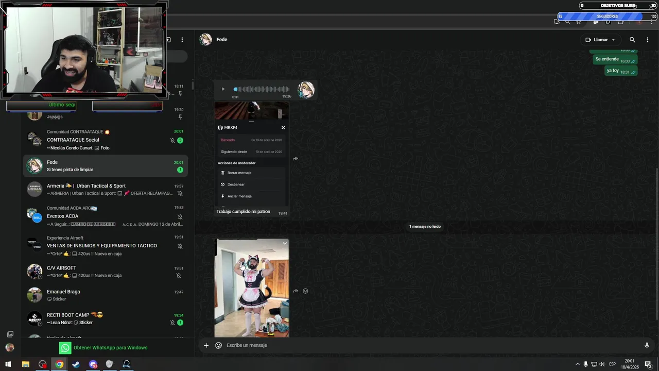659x371 pixels.
Task: Click unread count badge on CONTRAATAQUE Social
Action: 180,140
